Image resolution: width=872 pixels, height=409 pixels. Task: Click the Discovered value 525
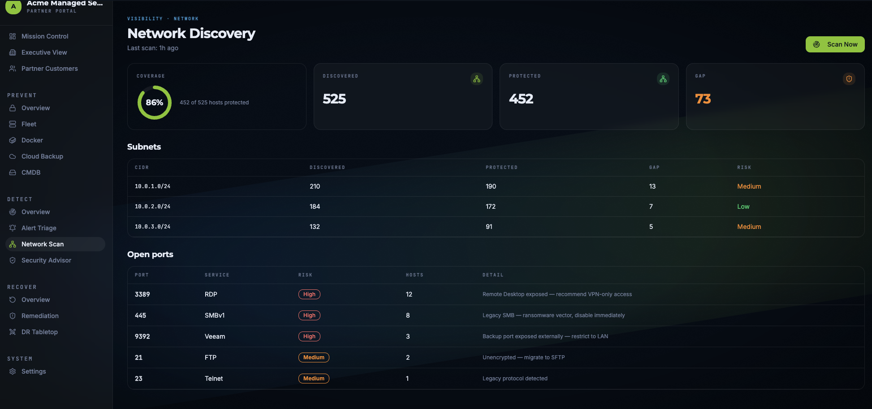point(334,99)
